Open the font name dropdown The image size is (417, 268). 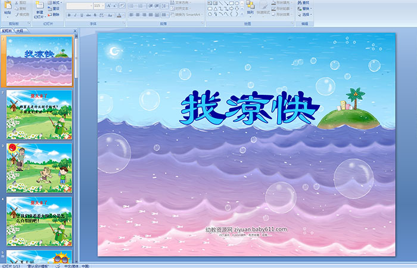pos(91,5)
